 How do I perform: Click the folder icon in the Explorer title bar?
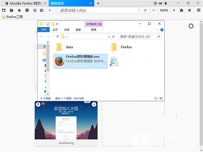tap(41, 24)
